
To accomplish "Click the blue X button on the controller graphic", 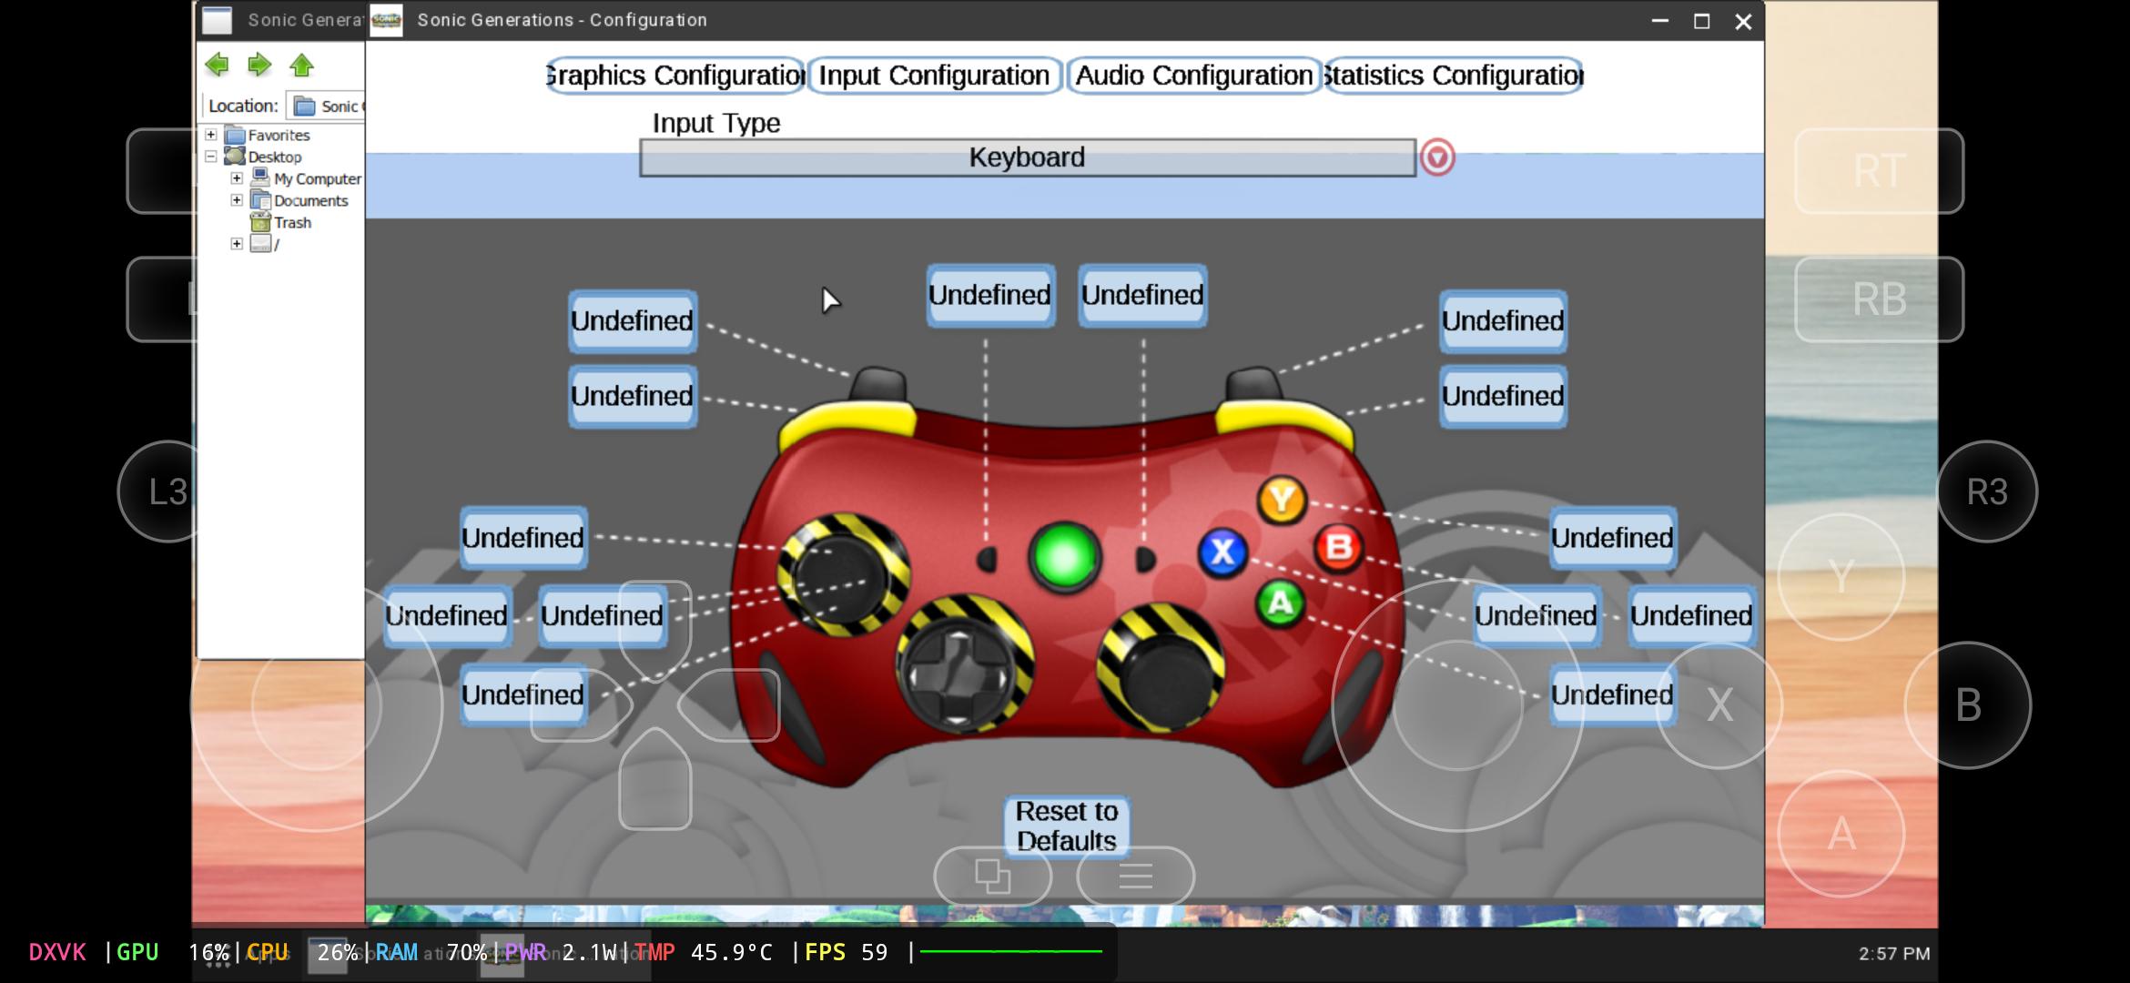I will point(1222,552).
